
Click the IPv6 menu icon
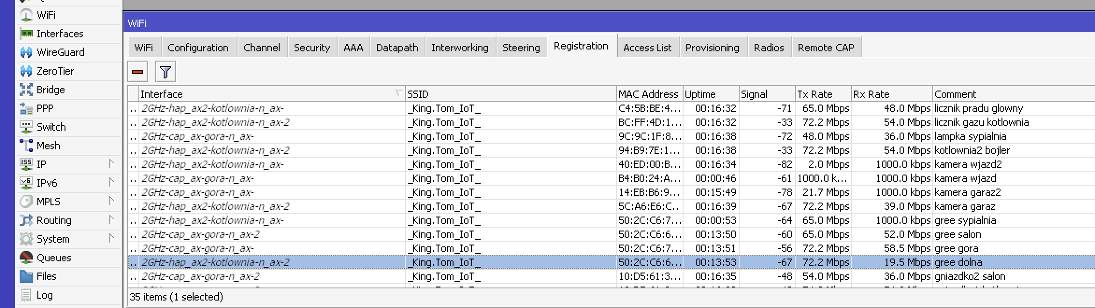(26, 183)
